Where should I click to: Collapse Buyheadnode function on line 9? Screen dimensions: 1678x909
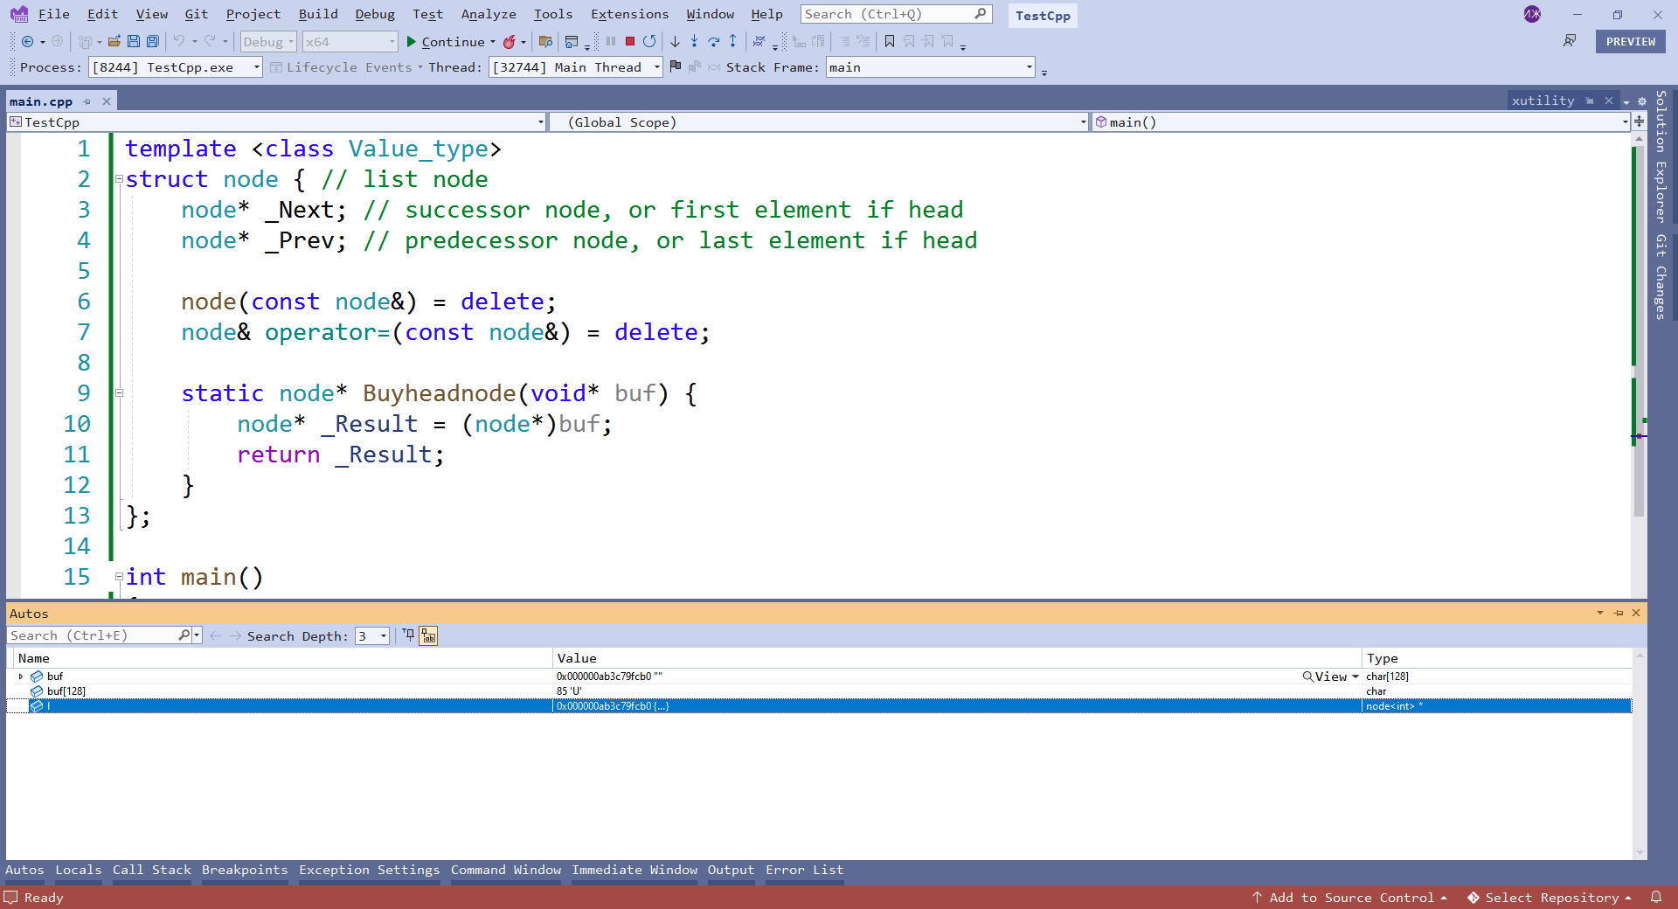click(x=119, y=393)
